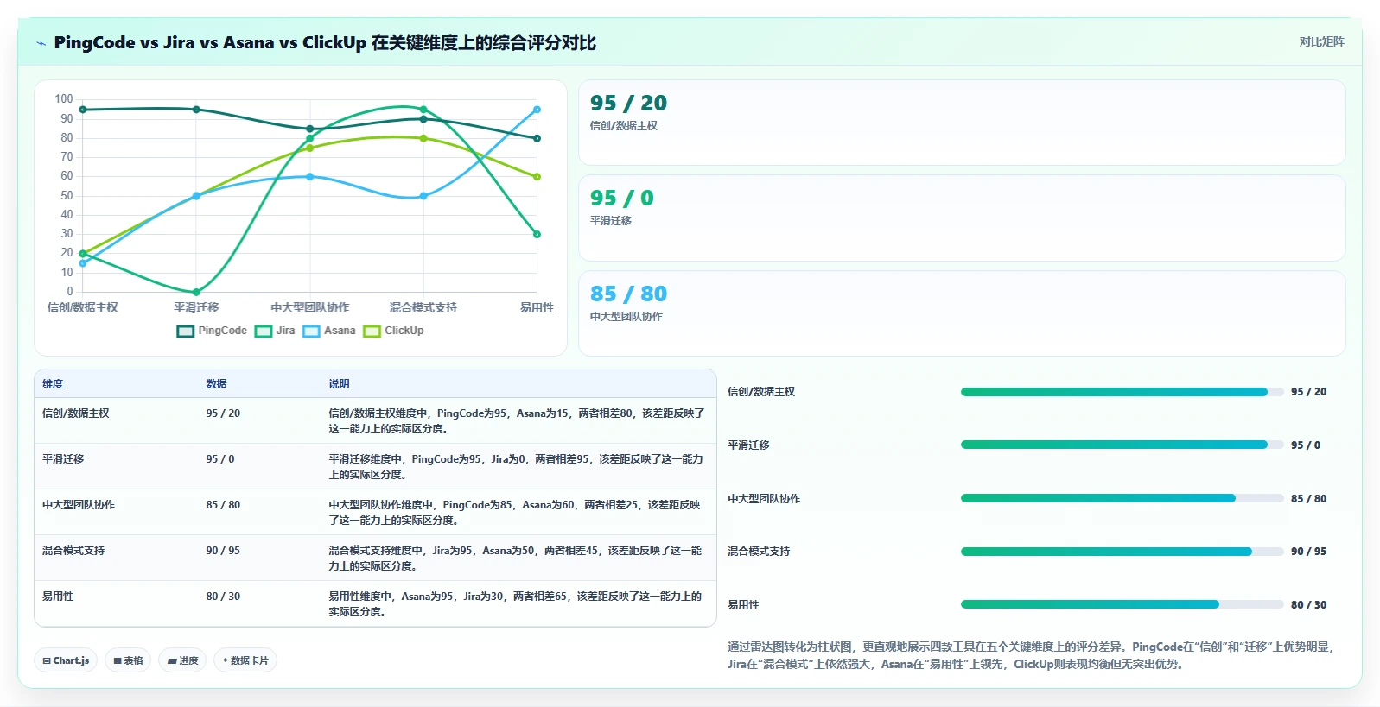Image resolution: width=1380 pixels, height=707 pixels.
Task: Click the 数据卡片 tag at bottom
Action: point(245,660)
